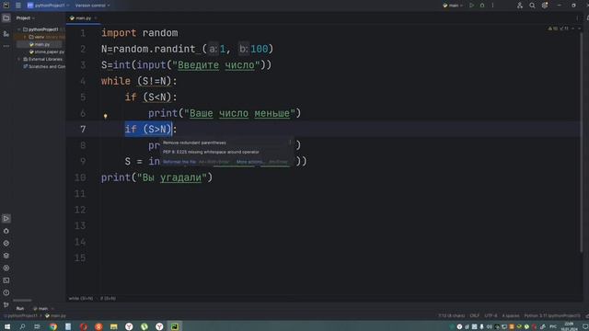Click the CRLF line separator indicator

(475, 315)
